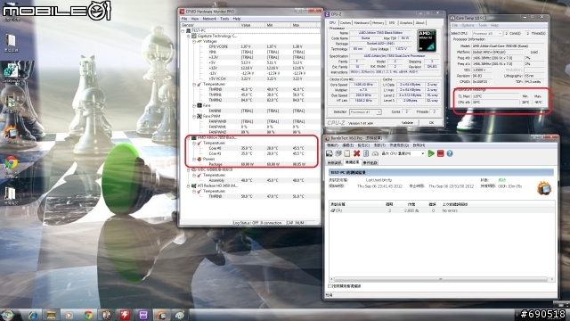570x321 pixels.
Task: Stop the BurnInTest run with the red stop icon
Action: click(x=441, y=153)
